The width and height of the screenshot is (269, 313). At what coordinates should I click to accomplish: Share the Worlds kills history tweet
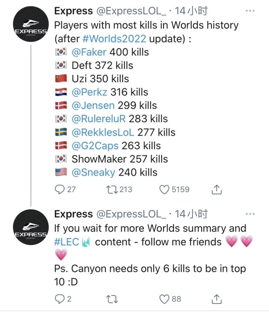[x=217, y=189]
